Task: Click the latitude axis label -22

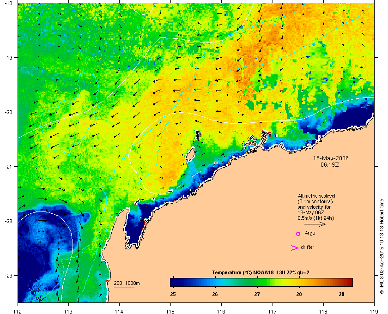Action: [x=8, y=221]
